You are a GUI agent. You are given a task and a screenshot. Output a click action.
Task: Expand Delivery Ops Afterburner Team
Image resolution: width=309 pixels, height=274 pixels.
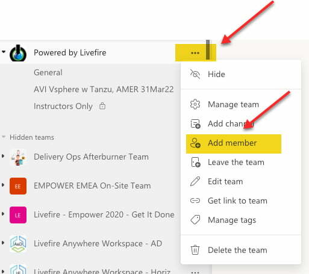[3, 156]
